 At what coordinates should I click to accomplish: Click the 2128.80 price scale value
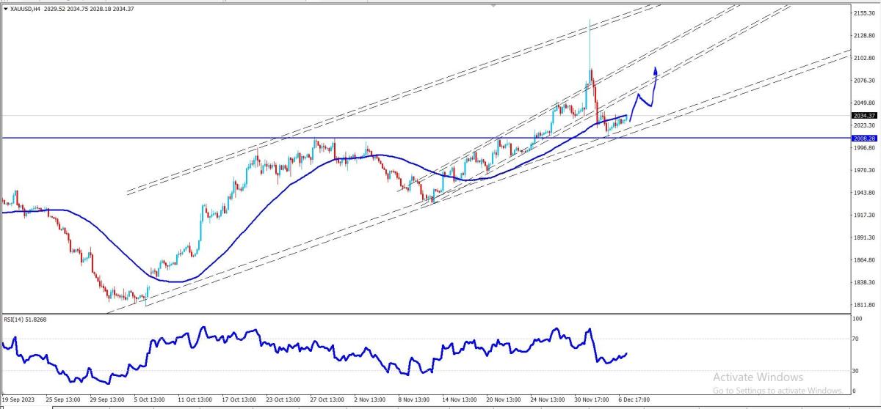coord(863,35)
